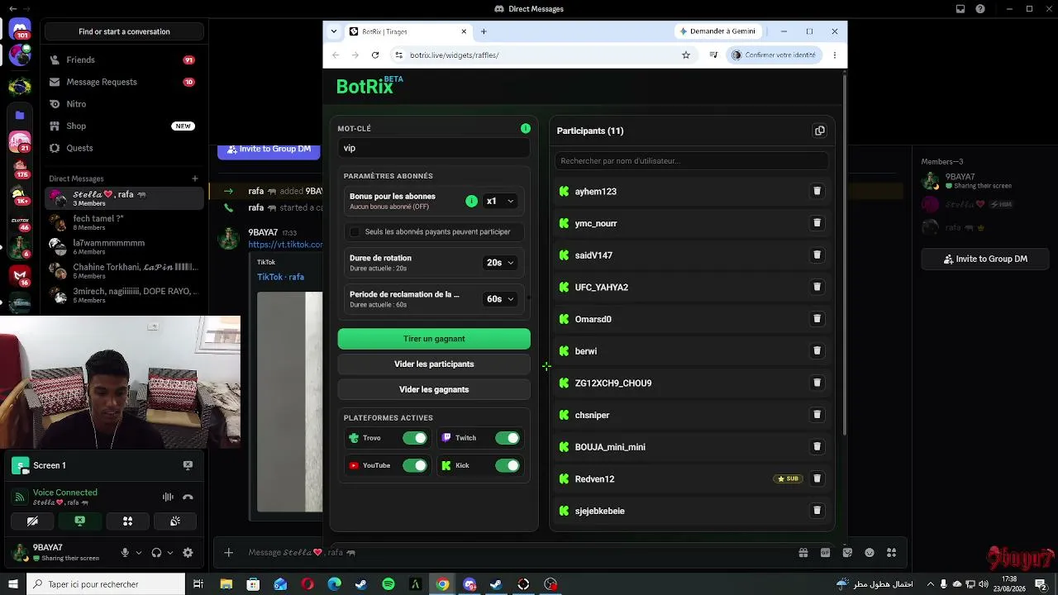Delete participant ZG12XCH9_CHOU9
Viewport: 1058px width, 595px height.
tap(817, 383)
